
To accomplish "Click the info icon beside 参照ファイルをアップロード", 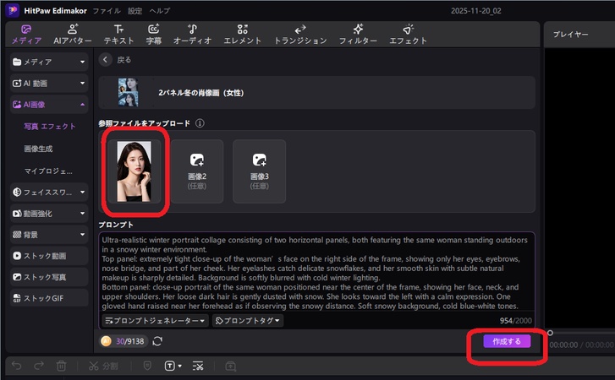I will pyautogui.click(x=200, y=123).
